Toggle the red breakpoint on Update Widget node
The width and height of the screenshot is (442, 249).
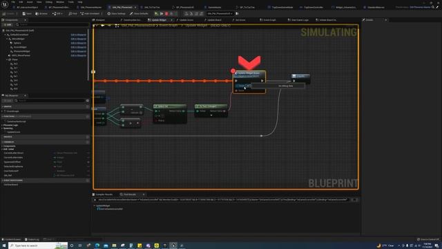[x=233, y=71]
